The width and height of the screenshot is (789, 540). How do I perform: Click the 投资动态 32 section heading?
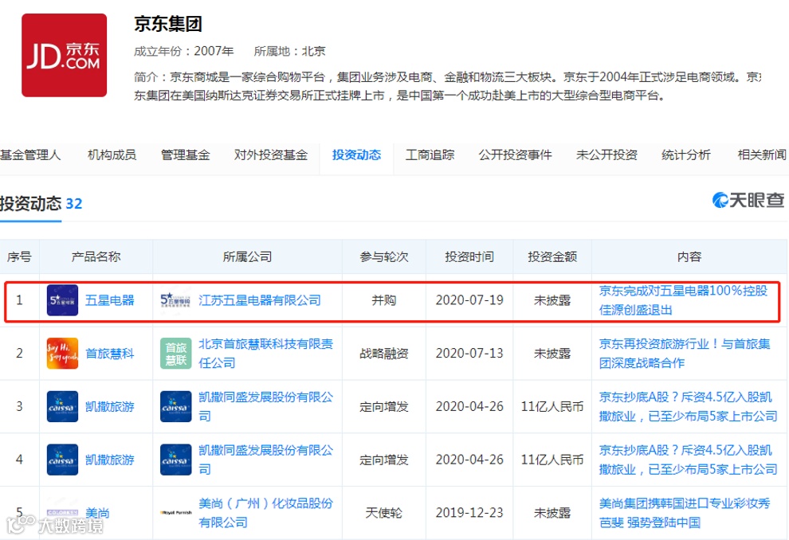pos(41,203)
